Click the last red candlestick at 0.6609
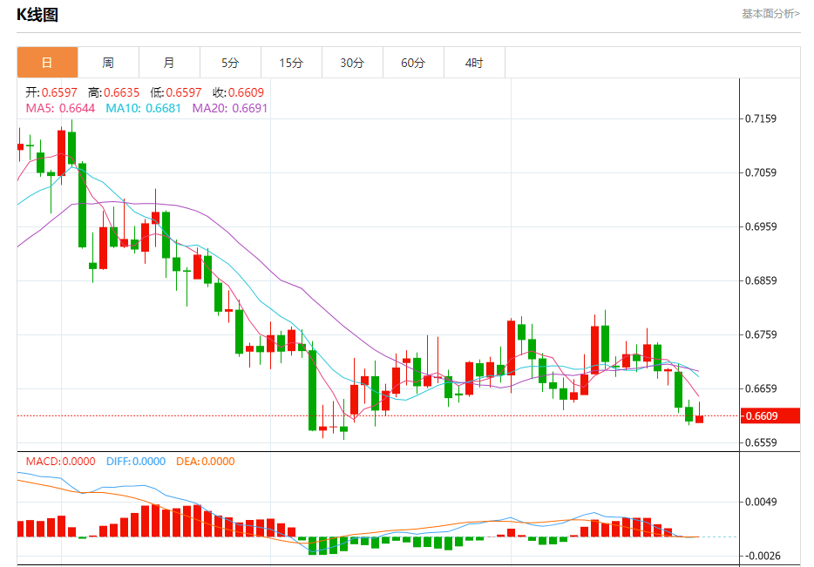Image resolution: width=814 pixels, height=567 pixels. click(x=699, y=419)
